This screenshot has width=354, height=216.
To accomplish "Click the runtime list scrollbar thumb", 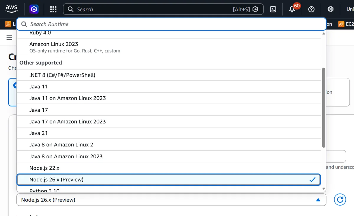I will (324, 108).
